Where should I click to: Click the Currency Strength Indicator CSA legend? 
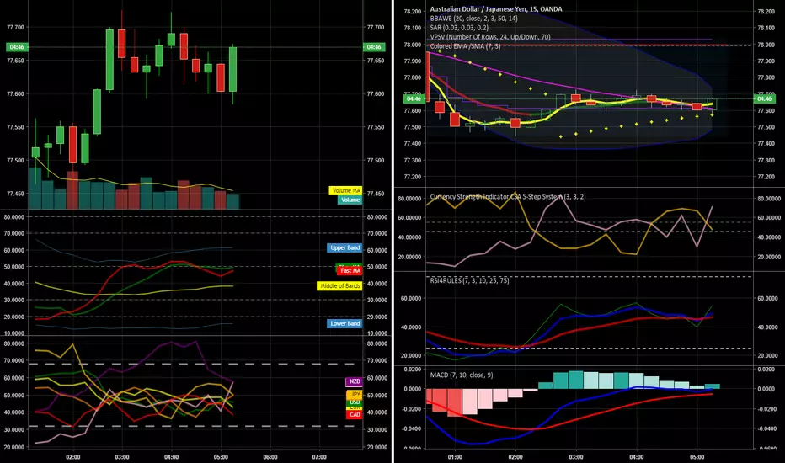(x=508, y=197)
